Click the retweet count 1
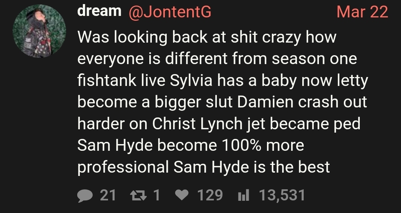The width and height of the screenshot is (401, 213). 157,195
